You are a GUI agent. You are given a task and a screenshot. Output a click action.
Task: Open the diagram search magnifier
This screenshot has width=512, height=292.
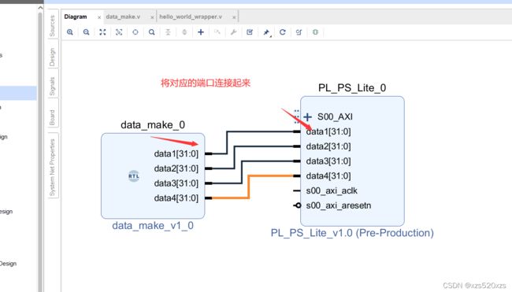tap(151, 32)
